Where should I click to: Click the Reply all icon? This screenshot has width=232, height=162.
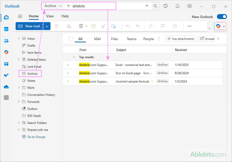coord(138,26)
